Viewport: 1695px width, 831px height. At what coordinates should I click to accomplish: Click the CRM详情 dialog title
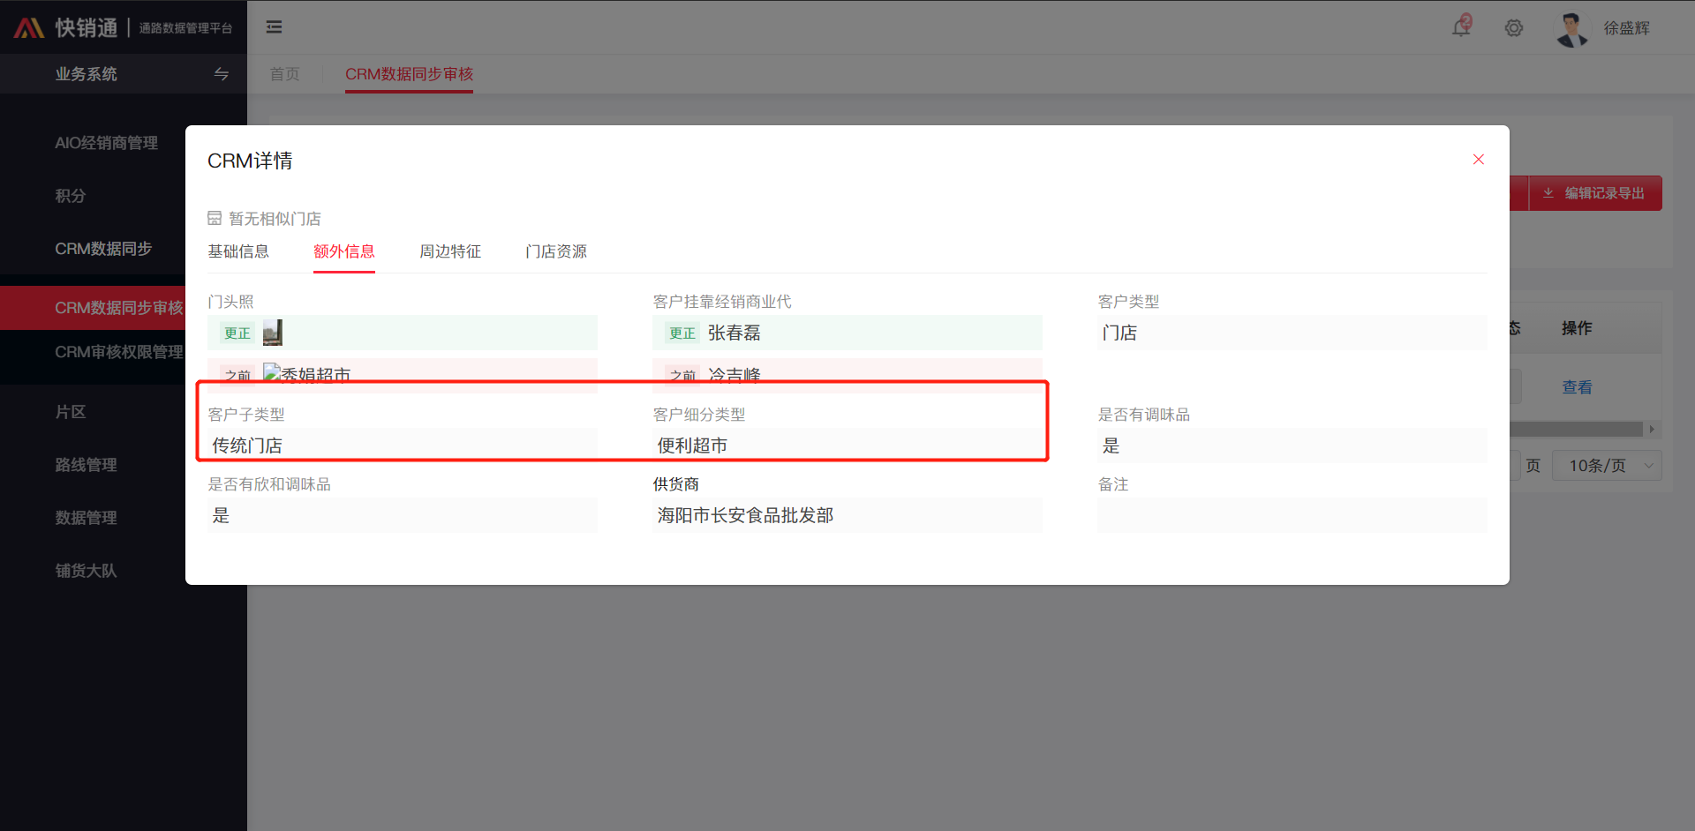click(250, 161)
